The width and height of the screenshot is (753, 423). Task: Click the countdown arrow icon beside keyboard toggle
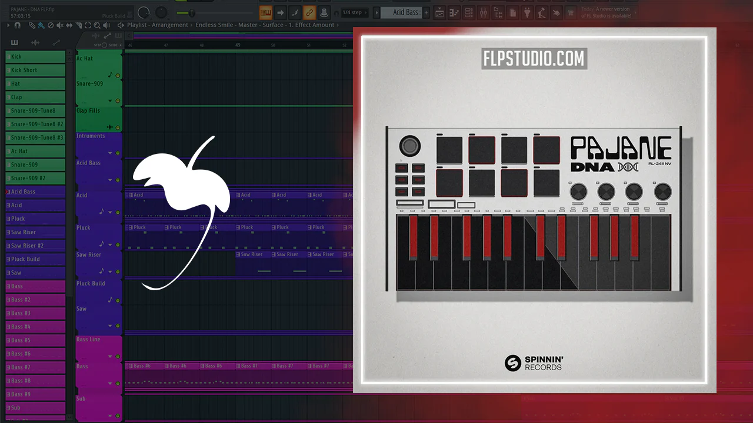coord(281,12)
